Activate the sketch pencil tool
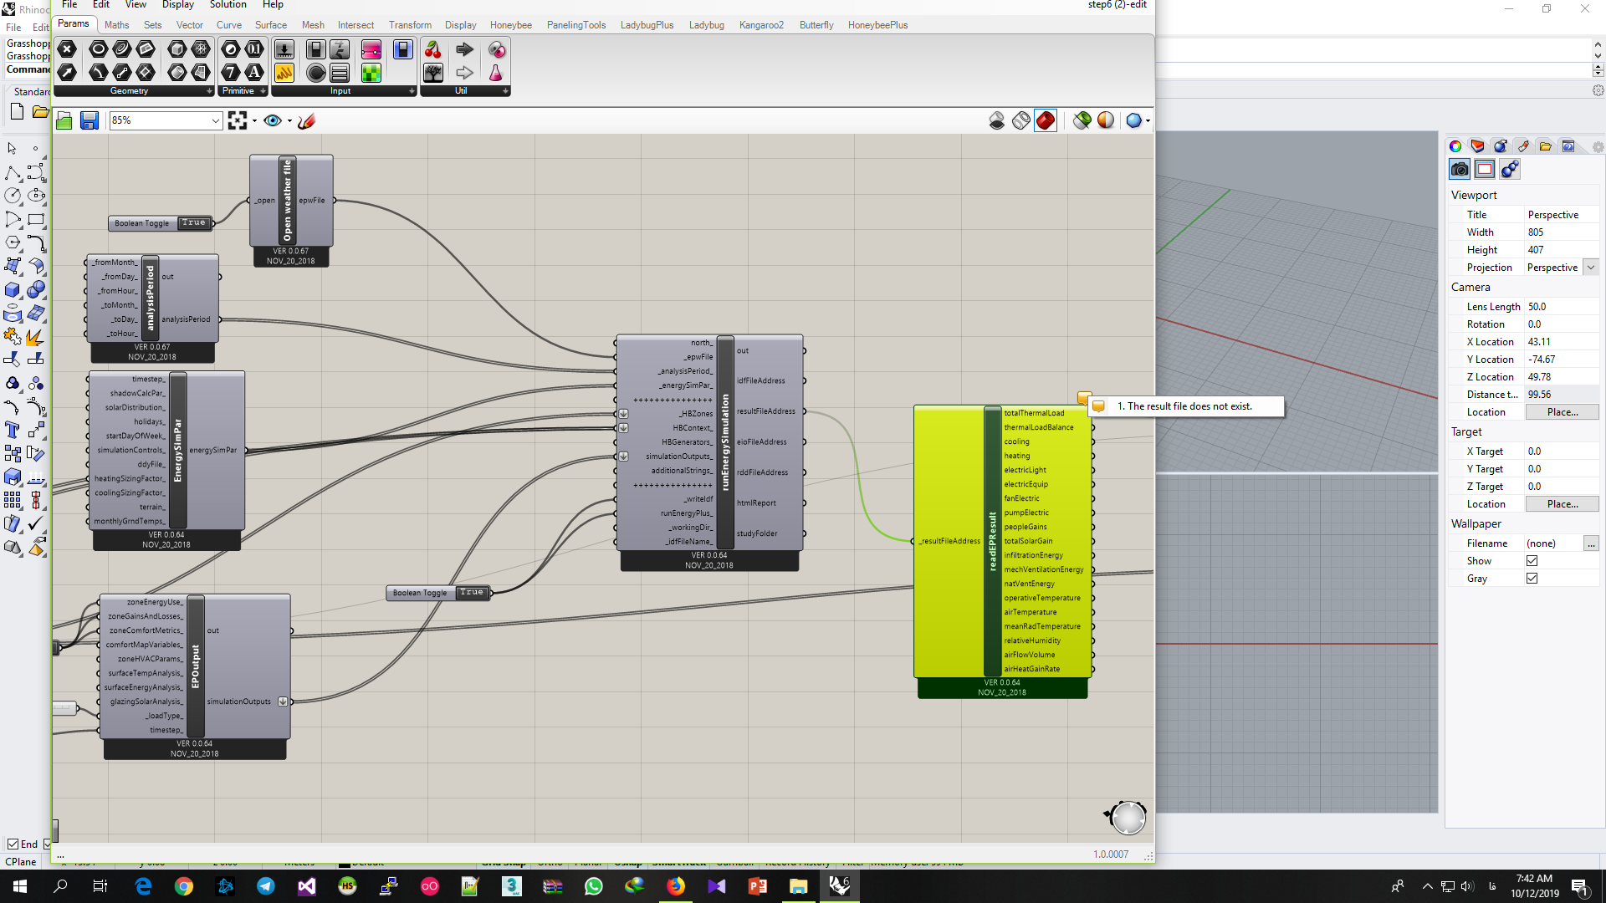Viewport: 1606px width, 903px height. tap(307, 120)
